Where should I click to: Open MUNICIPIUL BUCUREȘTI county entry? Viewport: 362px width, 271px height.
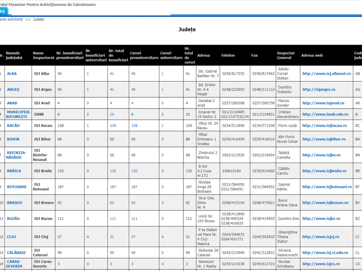point(18,114)
